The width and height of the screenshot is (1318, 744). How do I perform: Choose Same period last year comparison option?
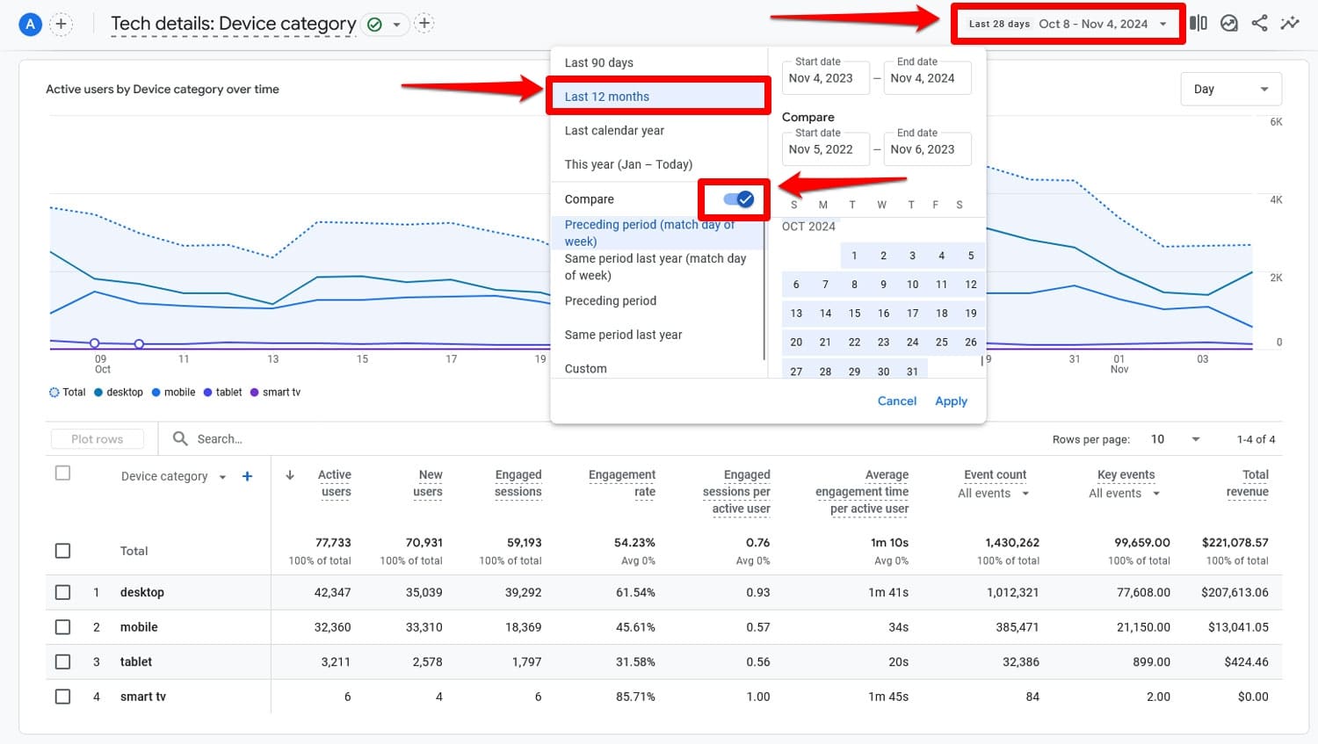pyautogui.click(x=624, y=335)
